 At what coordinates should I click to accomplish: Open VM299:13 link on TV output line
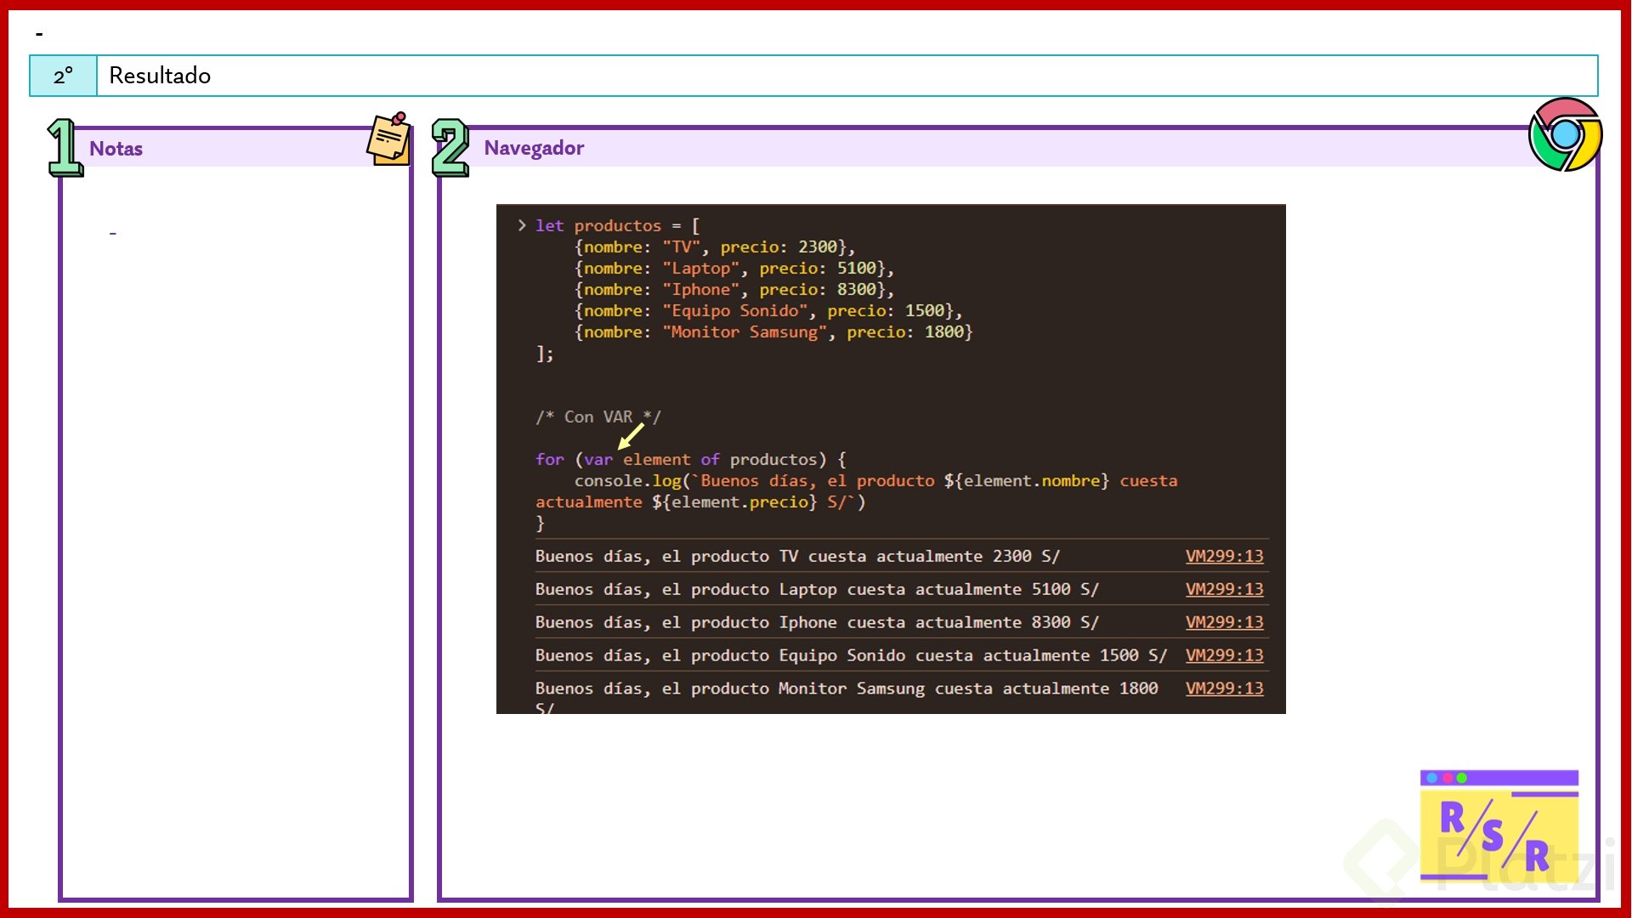pos(1224,556)
